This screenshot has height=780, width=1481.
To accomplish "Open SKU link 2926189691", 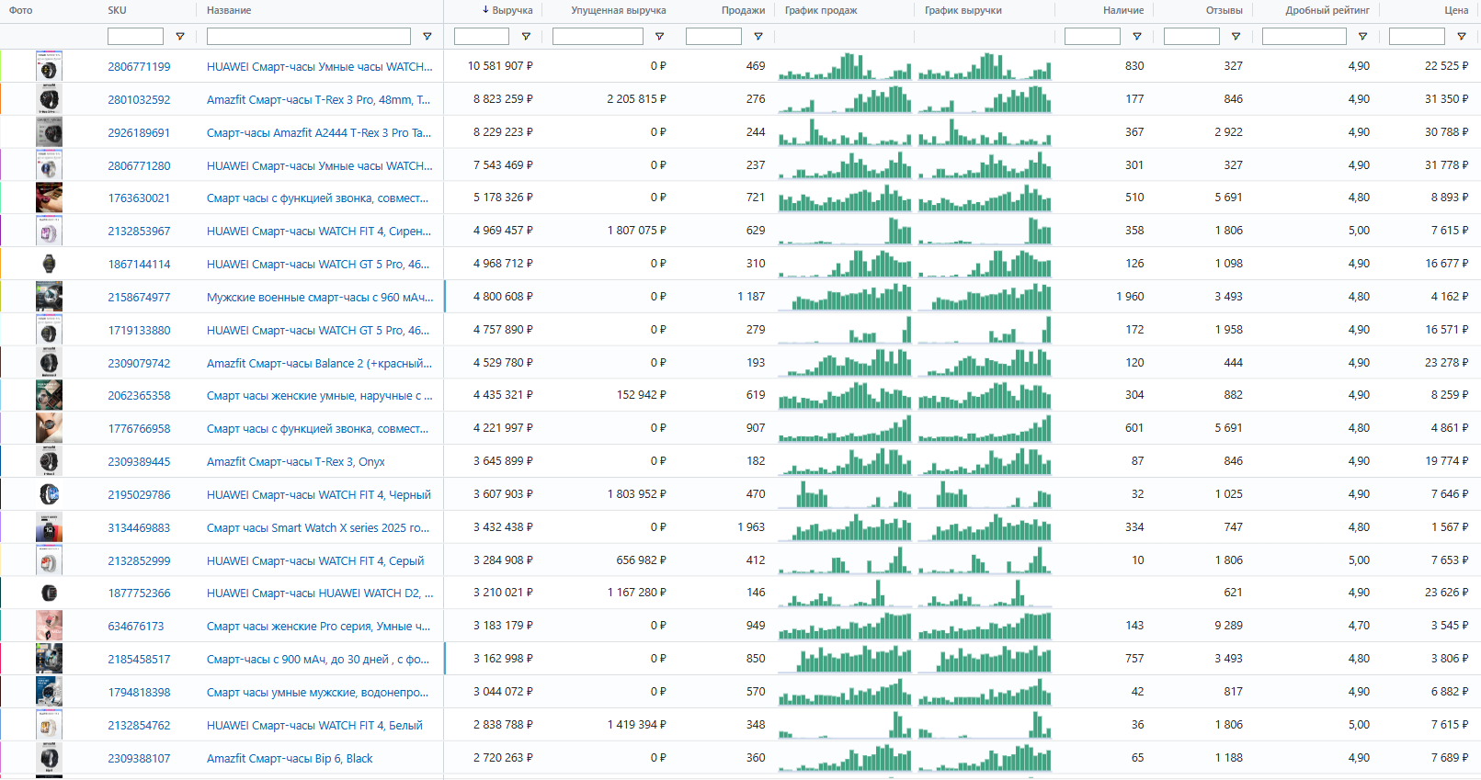I will coord(139,133).
